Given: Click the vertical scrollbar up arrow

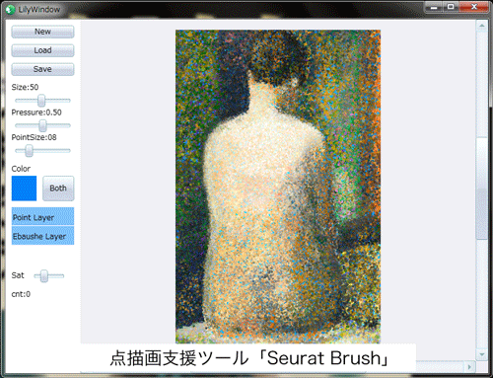Looking at the screenshot, I should (x=482, y=26).
